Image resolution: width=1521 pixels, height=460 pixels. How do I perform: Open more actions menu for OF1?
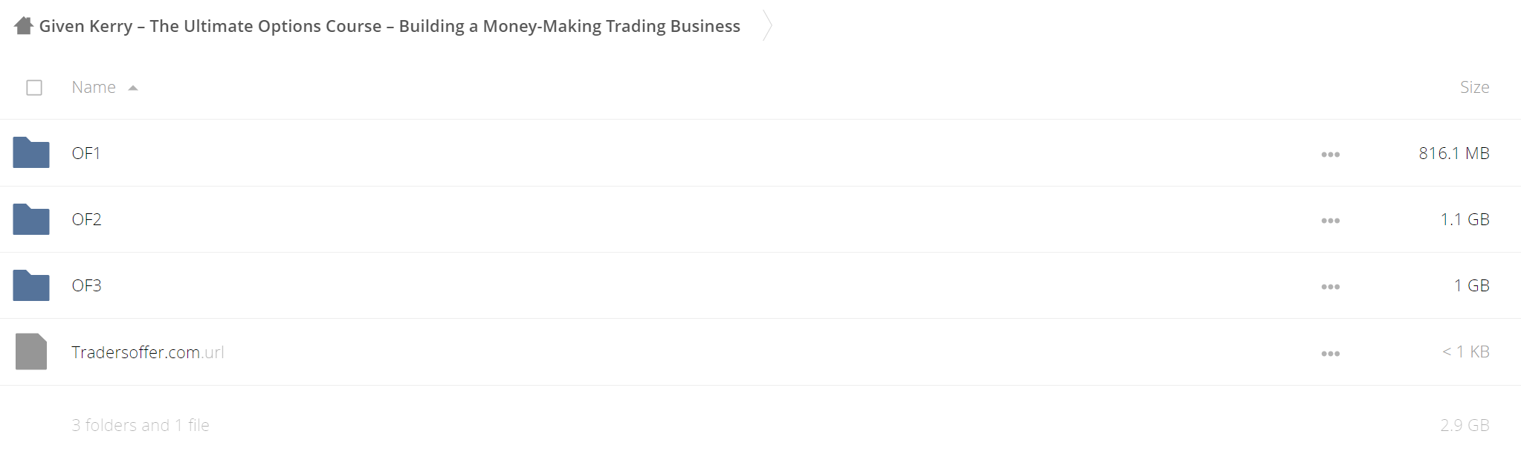(x=1331, y=155)
